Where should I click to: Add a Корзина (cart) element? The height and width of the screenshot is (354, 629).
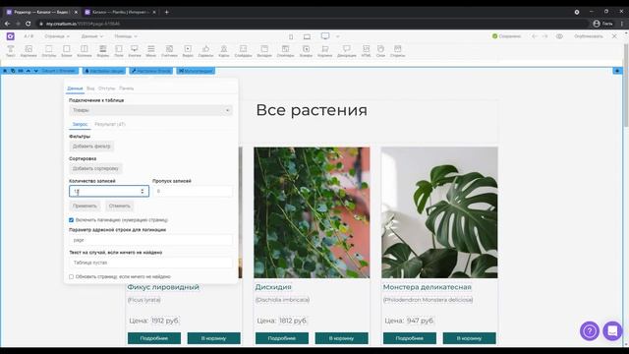tap(325, 51)
